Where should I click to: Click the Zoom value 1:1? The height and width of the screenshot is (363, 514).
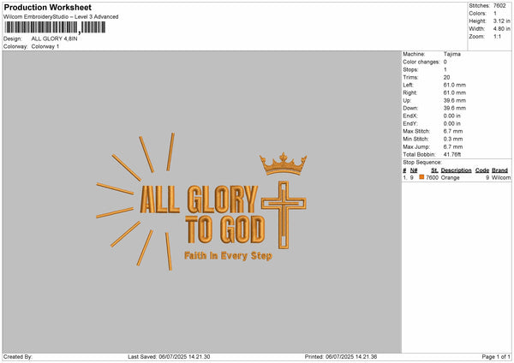point(497,36)
